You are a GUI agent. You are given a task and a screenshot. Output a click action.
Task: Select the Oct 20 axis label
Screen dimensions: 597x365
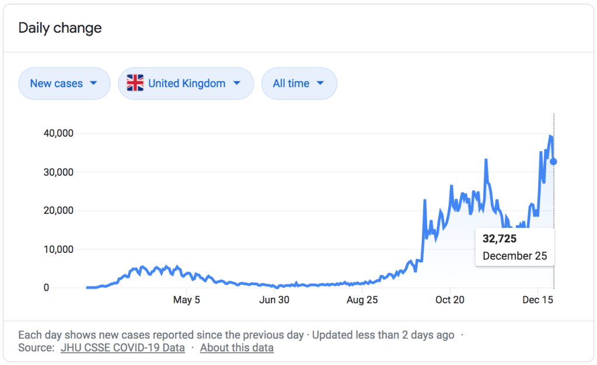point(450,300)
